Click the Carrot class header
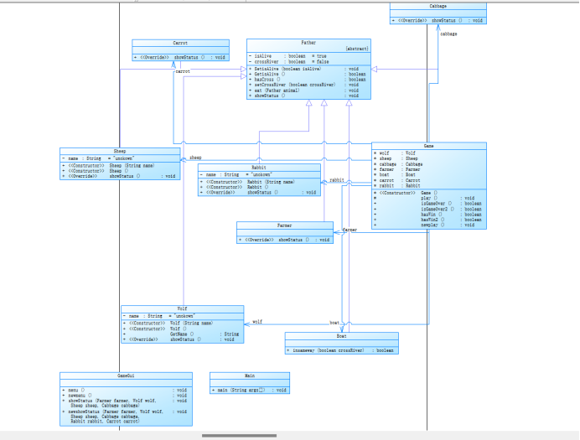 pyautogui.click(x=180, y=43)
